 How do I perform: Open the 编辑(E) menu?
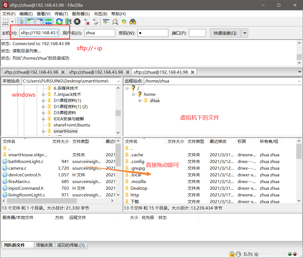point(26,14)
